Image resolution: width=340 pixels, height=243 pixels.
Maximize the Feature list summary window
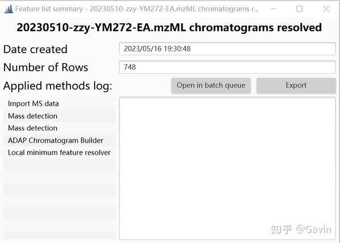pyautogui.click(x=300, y=9)
